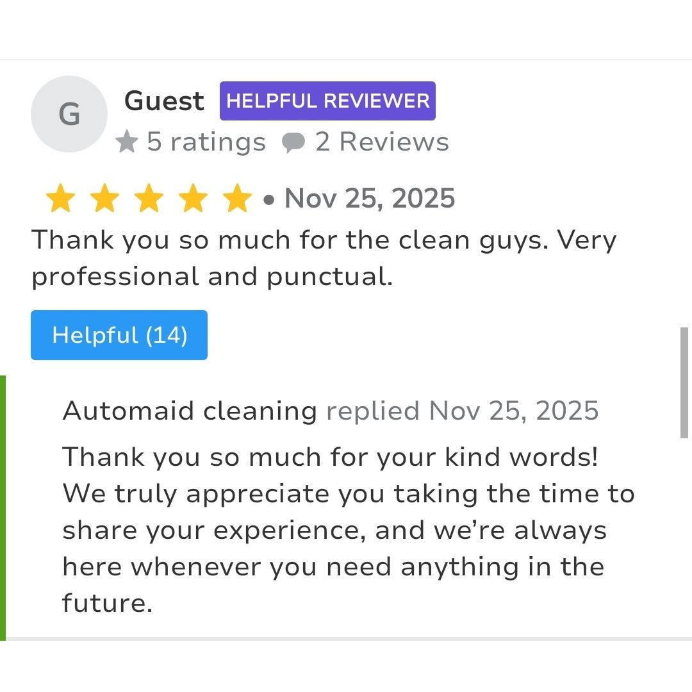Screen dimensions: 692x692
Task: Click the green bar beside the reply
Action: 3,507
